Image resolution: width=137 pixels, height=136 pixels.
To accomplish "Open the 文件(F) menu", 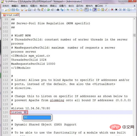I will (6, 6).
